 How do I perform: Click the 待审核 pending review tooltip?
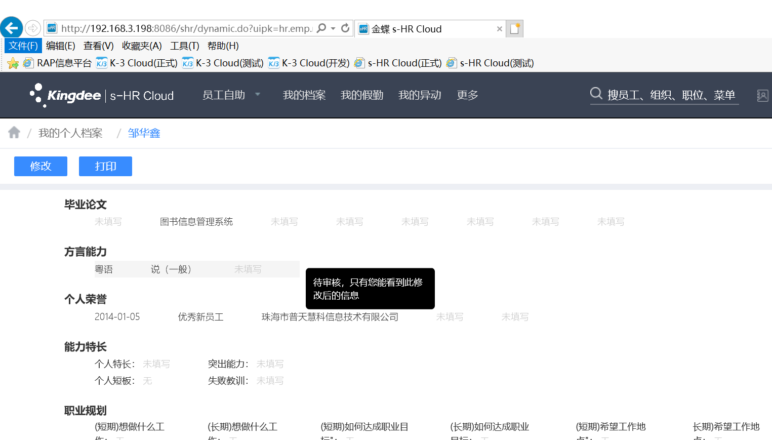pyautogui.click(x=370, y=289)
